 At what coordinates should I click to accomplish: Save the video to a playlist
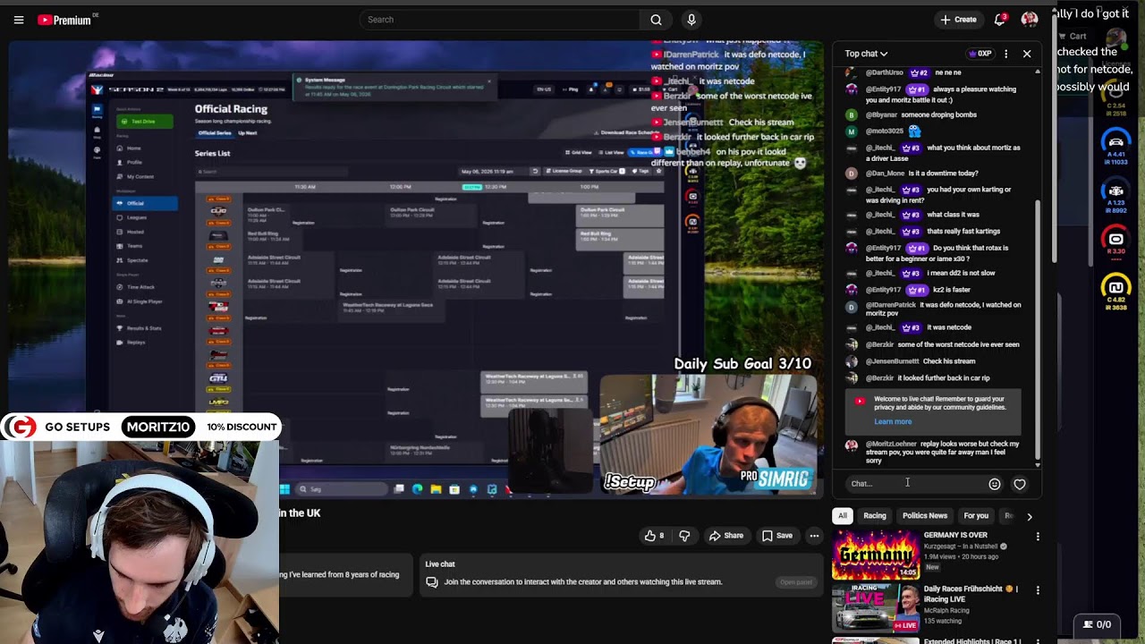[776, 536]
